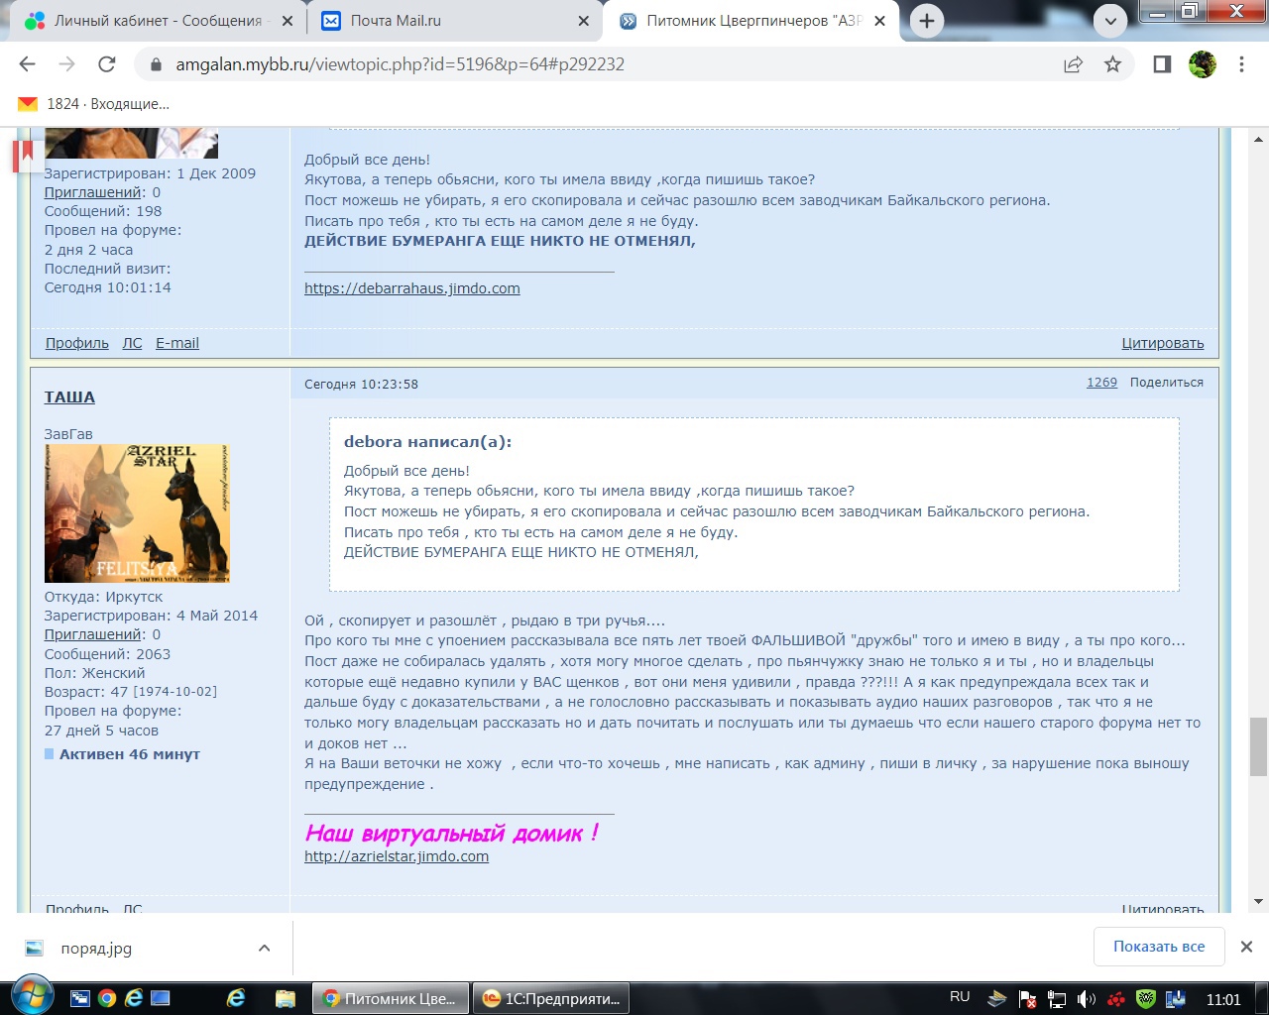1269x1015 pixels.
Task: Open the side panel icon
Action: pos(1162,64)
